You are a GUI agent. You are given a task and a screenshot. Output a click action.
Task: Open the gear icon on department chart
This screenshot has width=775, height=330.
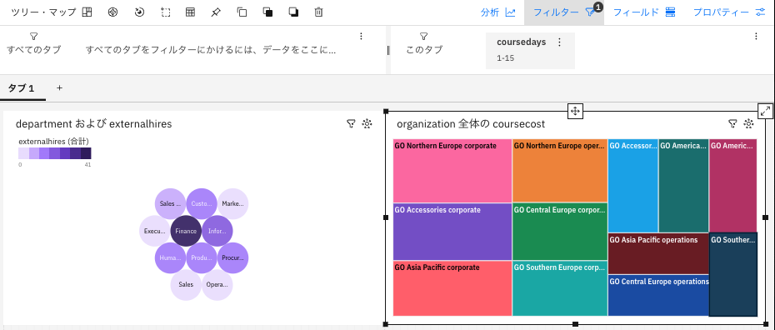click(367, 123)
